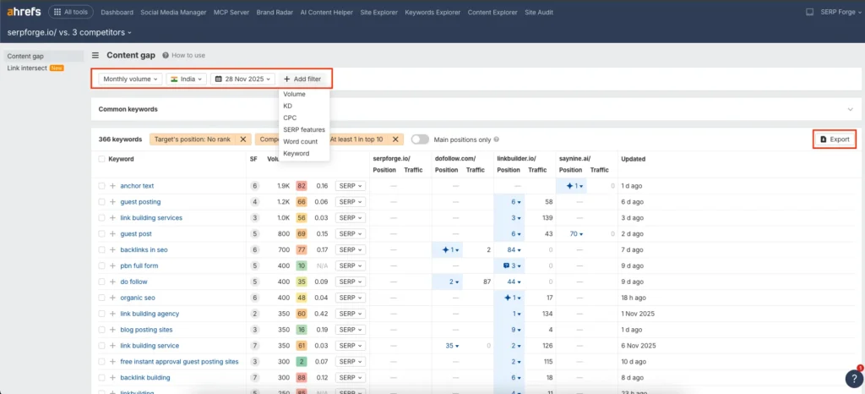Open the help chat bubble icon

pos(853,377)
